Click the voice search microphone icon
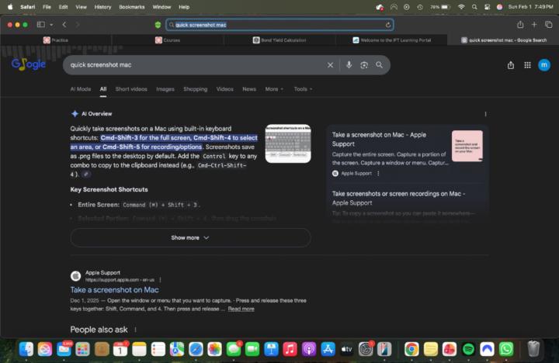559x363 pixels. tap(349, 65)
